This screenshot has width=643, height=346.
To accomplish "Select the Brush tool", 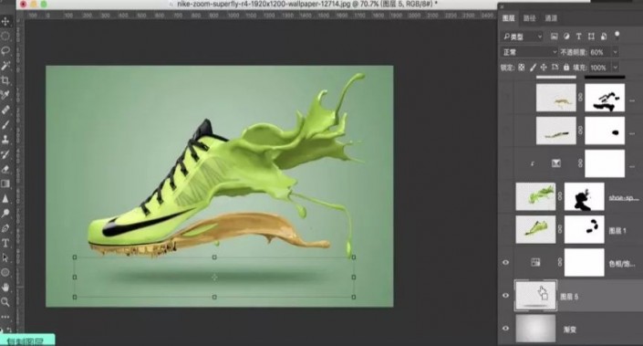I will [x=5, y=125].
